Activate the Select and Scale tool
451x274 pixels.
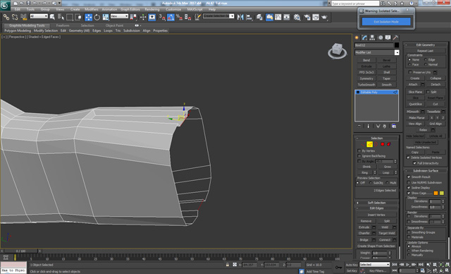click(106, 17)
